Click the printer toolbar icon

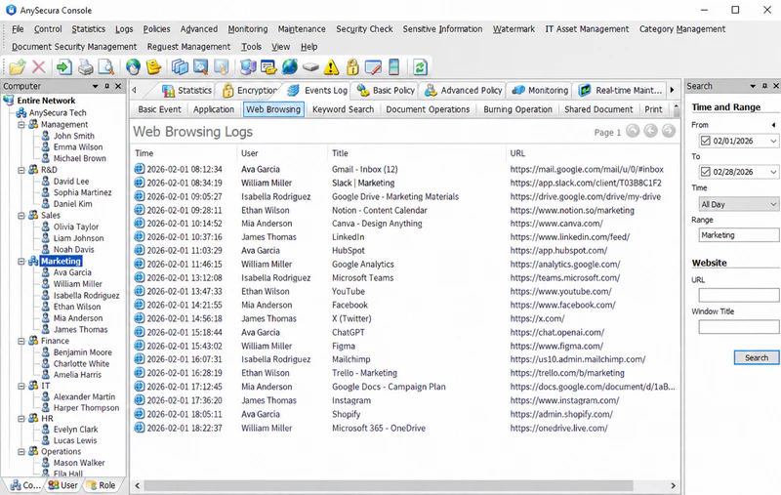85,66
